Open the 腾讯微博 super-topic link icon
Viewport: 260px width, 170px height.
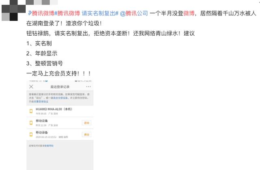point(30,13)
